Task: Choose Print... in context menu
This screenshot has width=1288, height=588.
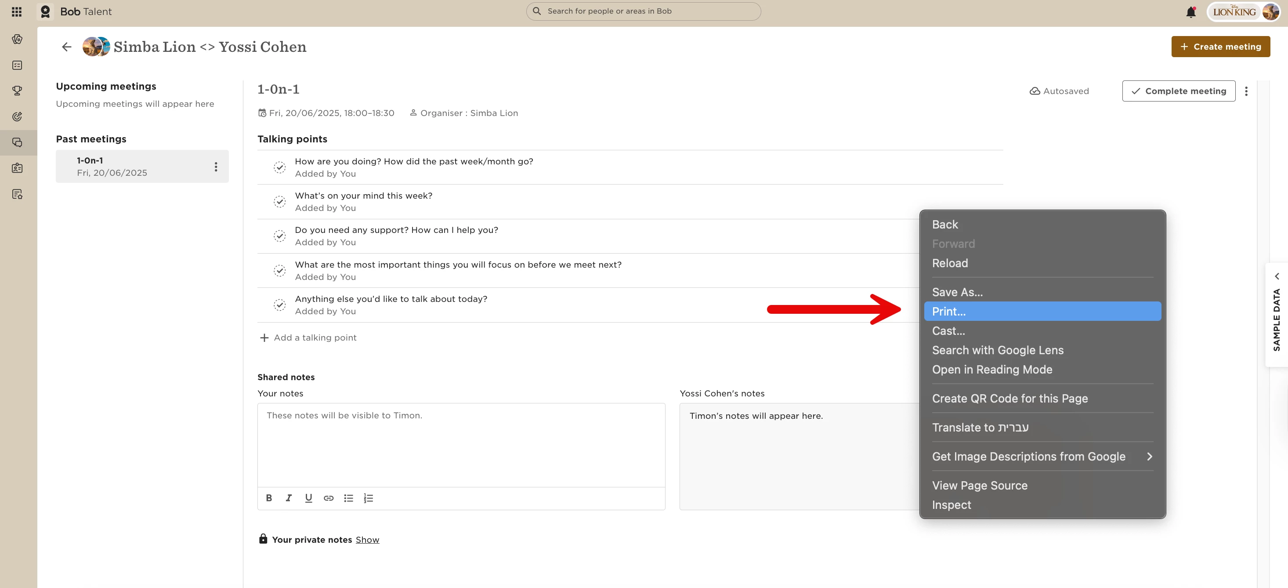Action: 1042,312
